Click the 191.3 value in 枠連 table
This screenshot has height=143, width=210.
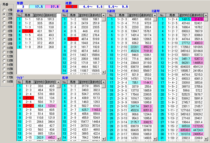coord(50,19)
